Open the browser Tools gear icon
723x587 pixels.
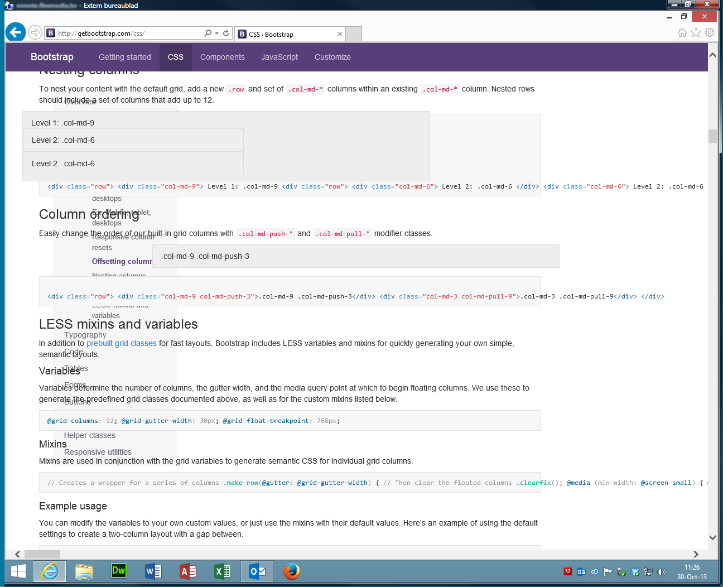click(710, 33)
